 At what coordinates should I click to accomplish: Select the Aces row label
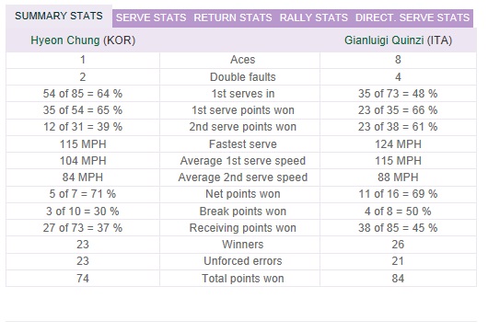point(243,60)
